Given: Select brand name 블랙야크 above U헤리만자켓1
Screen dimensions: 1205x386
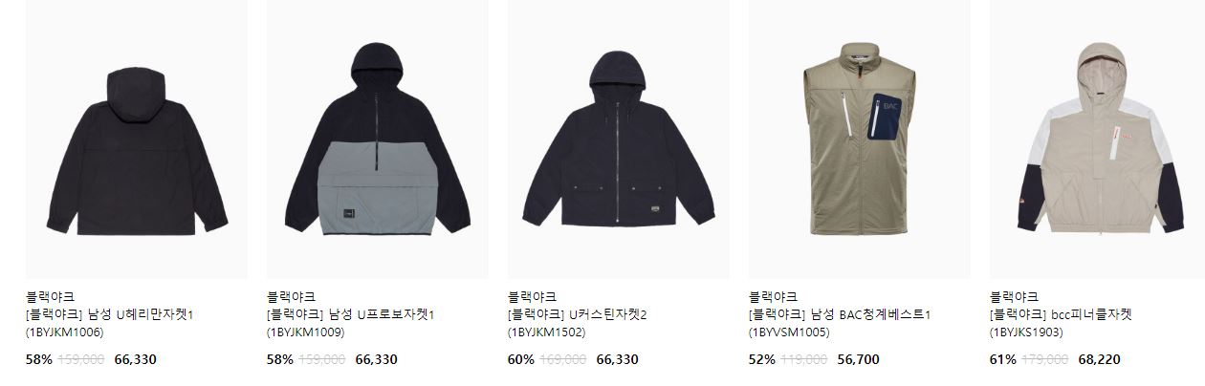Looking at the screenshot, I should click(50, 296).
